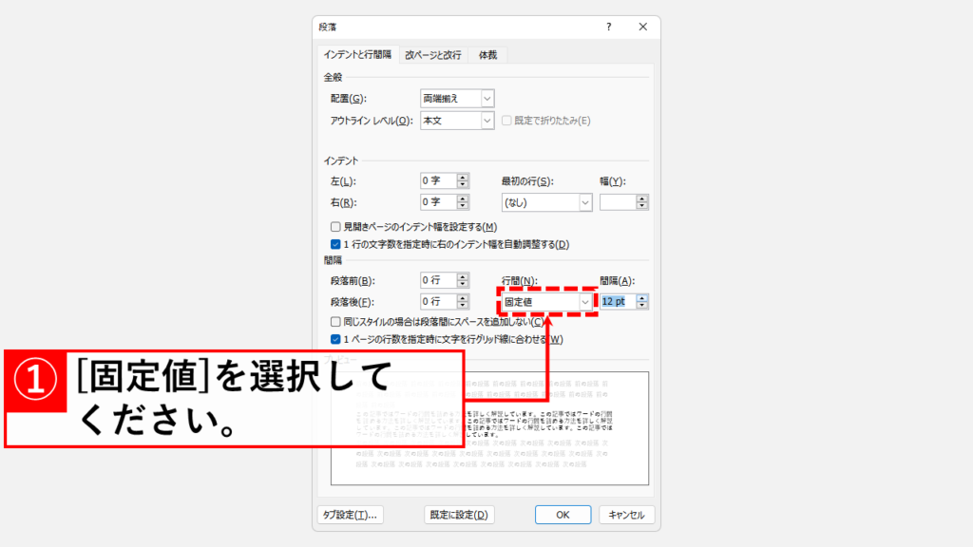Uncheck the snap text to grid lines checkbox
The image size is (973, 547).
click(x=335, y=339)
